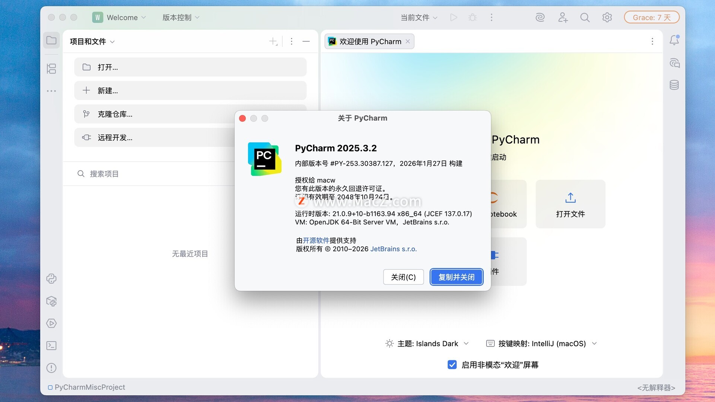Open the Structure tool window icon
The width and height of the screenshot is (715, 402).
pos(51,68)
